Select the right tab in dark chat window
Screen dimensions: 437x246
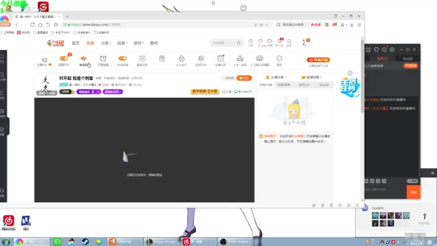tap(408, 59)
